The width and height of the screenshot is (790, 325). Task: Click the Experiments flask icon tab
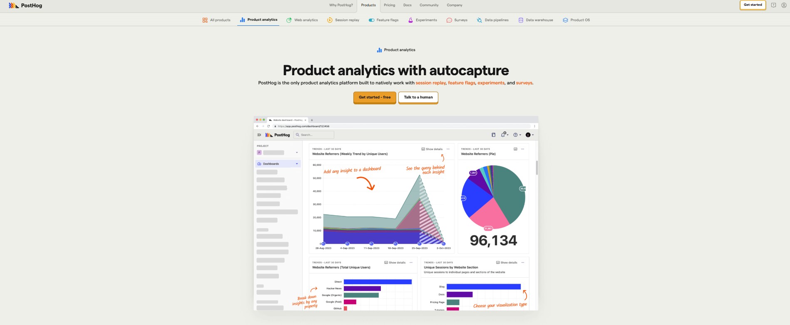pos(410,20)
